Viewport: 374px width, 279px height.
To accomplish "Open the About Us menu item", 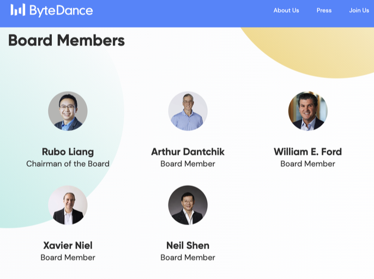I will [x=286, y=10].
